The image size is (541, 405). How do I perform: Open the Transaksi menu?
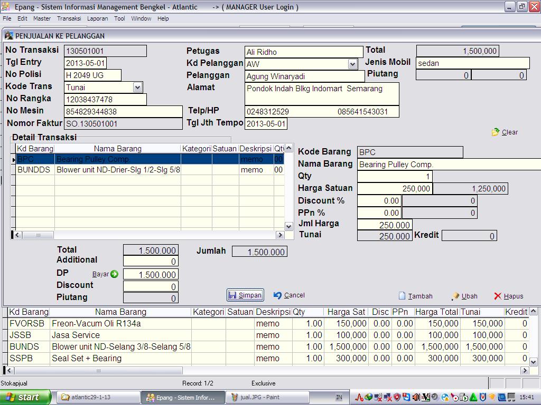click(x=69, y=18)
